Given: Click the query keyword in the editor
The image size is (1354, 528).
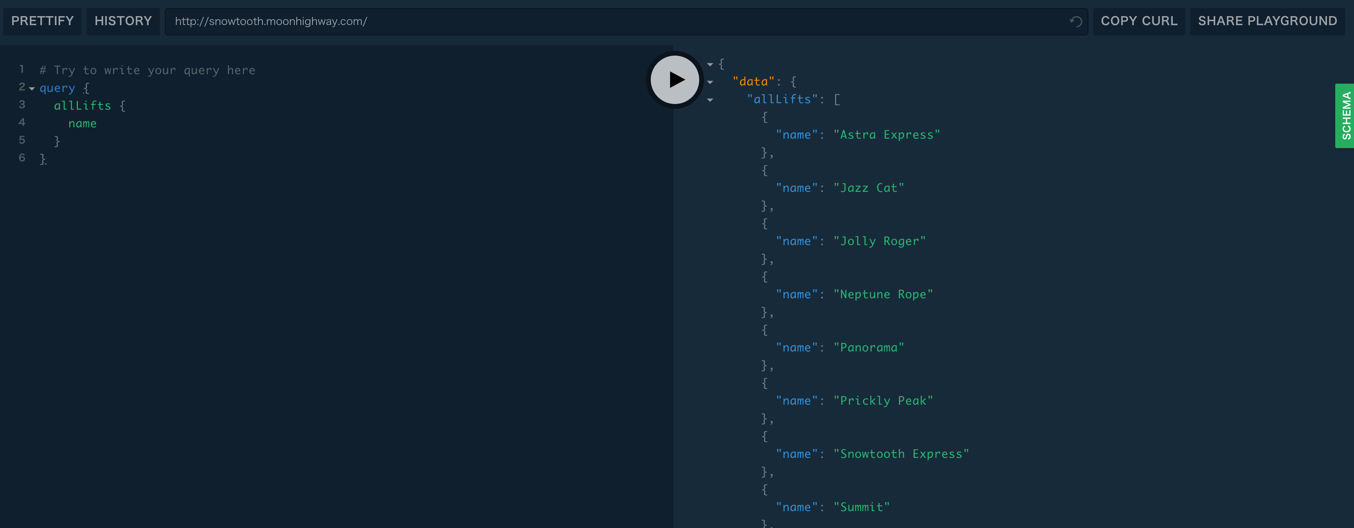Looking at the screenshot, I should [57, 88].
